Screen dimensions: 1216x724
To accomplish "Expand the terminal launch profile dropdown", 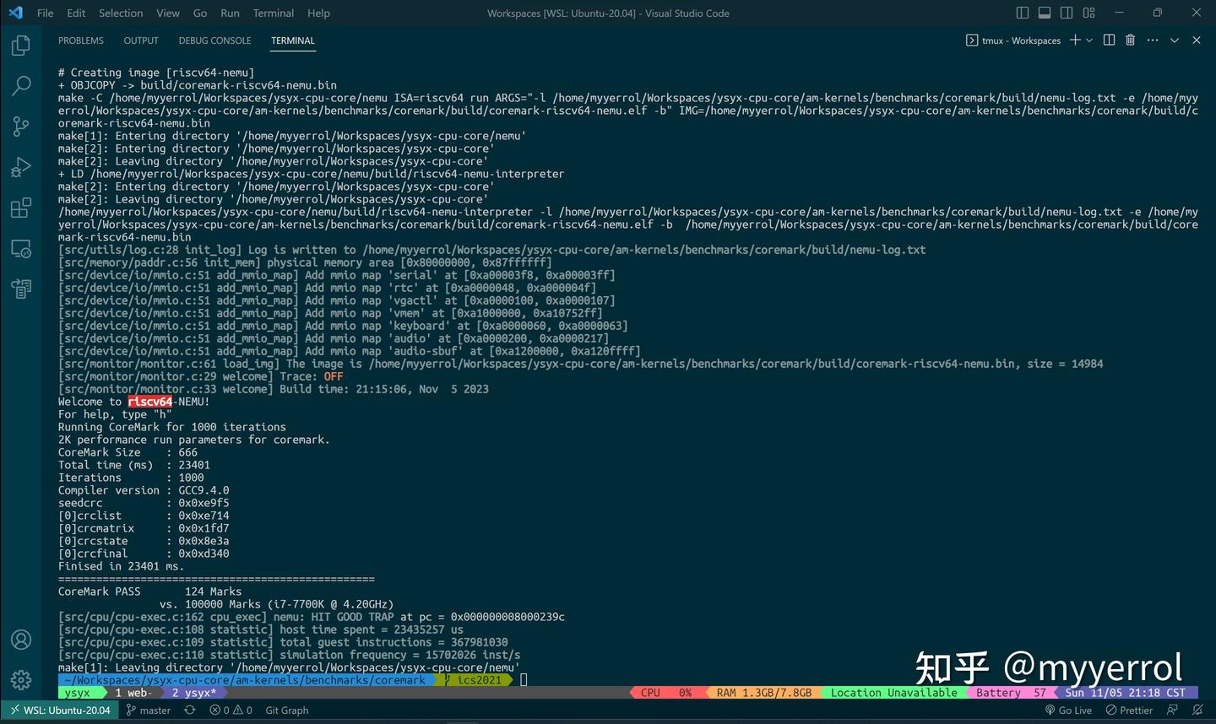I will point(1089,41).
